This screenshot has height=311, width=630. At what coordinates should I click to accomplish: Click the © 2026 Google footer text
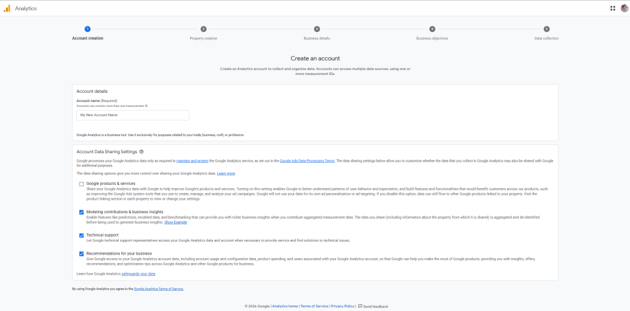pyautogui.click(x=257, y=306)
